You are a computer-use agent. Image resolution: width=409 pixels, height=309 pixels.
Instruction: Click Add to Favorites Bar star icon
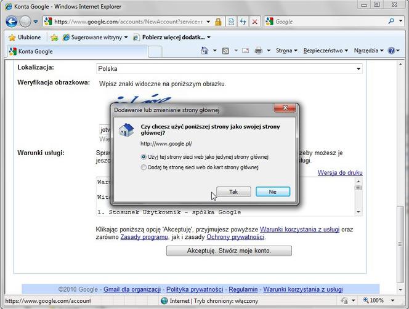click(54, 38)
